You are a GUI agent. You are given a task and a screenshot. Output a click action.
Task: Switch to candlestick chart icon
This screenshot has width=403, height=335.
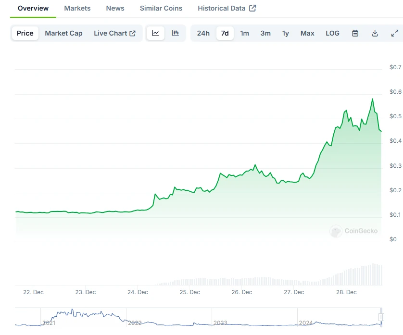[x=176, y=33]
